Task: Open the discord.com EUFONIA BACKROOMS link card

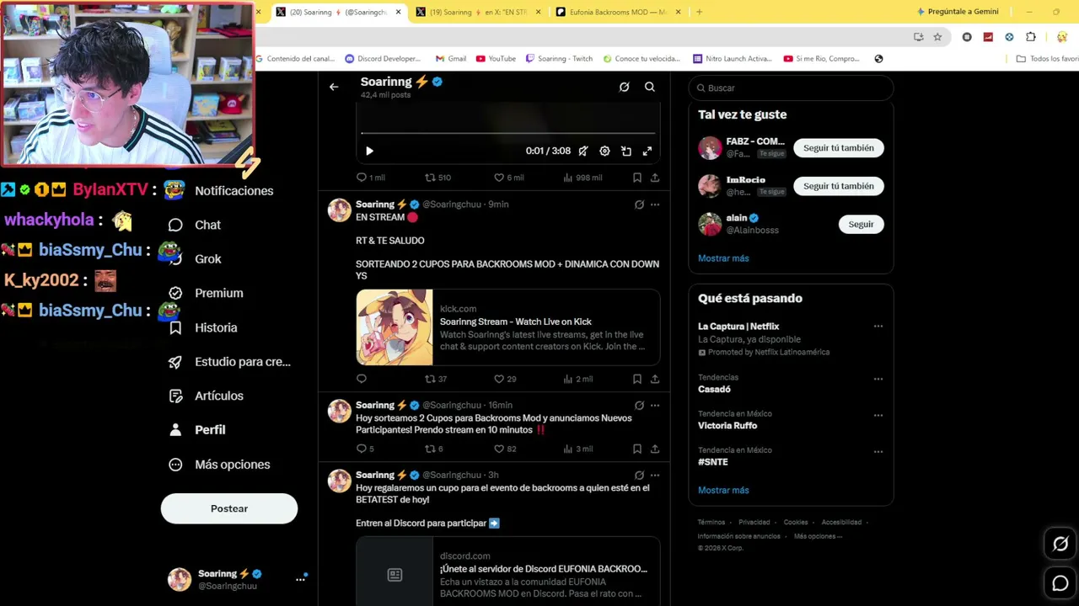Action: pyautogui.click(x=507, y=571)
